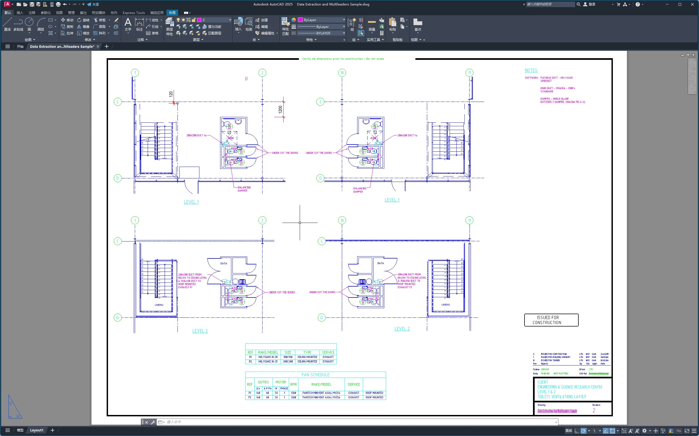Click the Offset tool icon
This screenshot has width=699, height=436.
tap(116, 33)
